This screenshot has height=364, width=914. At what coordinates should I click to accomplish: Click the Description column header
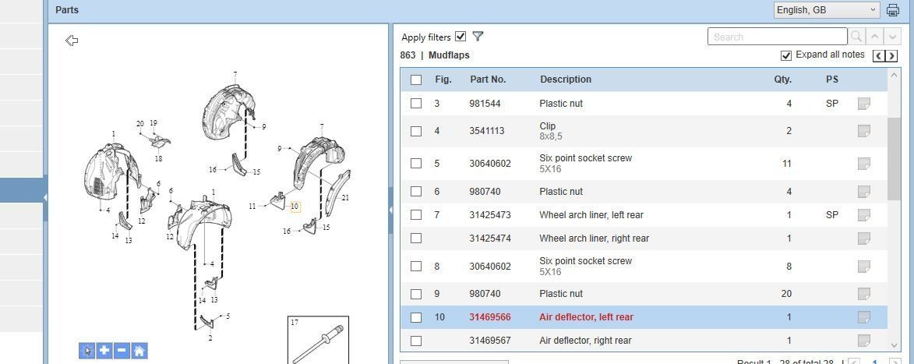pos(565,80)
